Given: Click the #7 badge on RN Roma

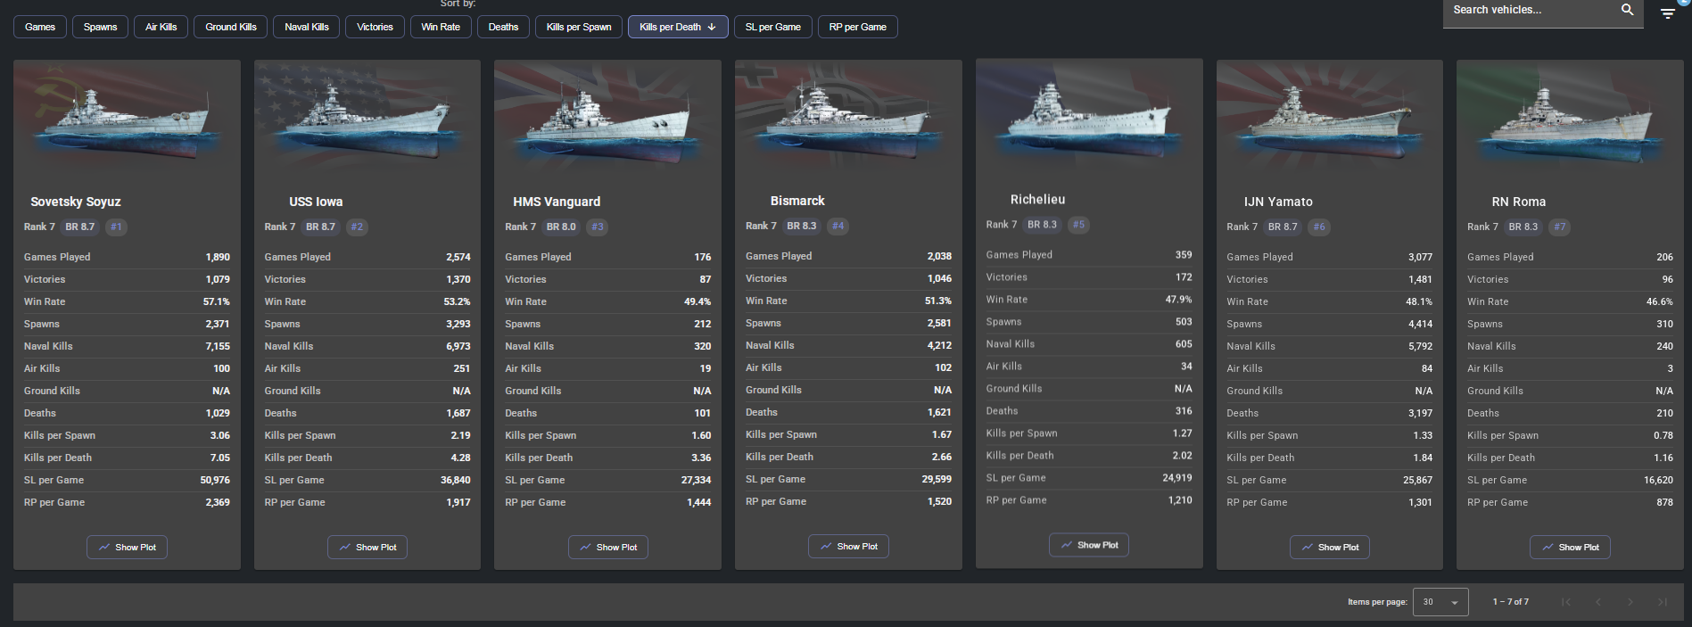Looking at the screenshot, I should [x=1559, y=227].
